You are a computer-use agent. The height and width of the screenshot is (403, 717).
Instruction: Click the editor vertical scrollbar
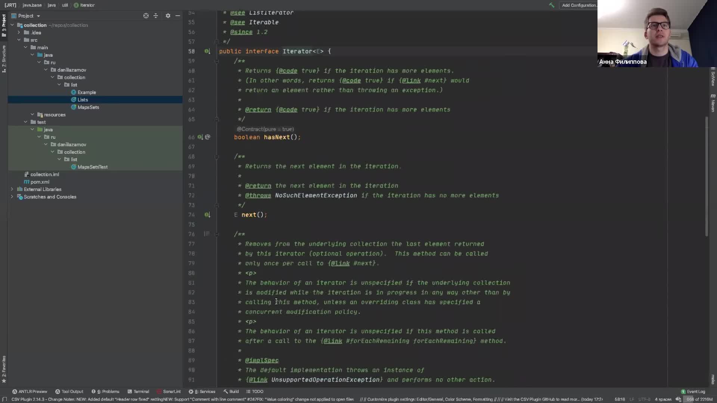coord(707,176)
